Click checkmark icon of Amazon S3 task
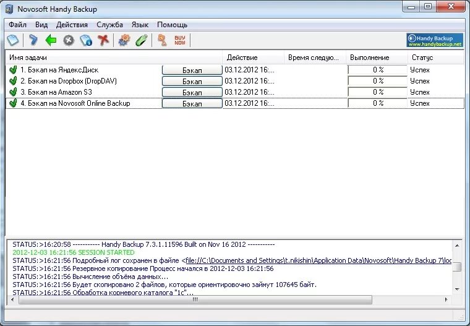 pos(13,92)
